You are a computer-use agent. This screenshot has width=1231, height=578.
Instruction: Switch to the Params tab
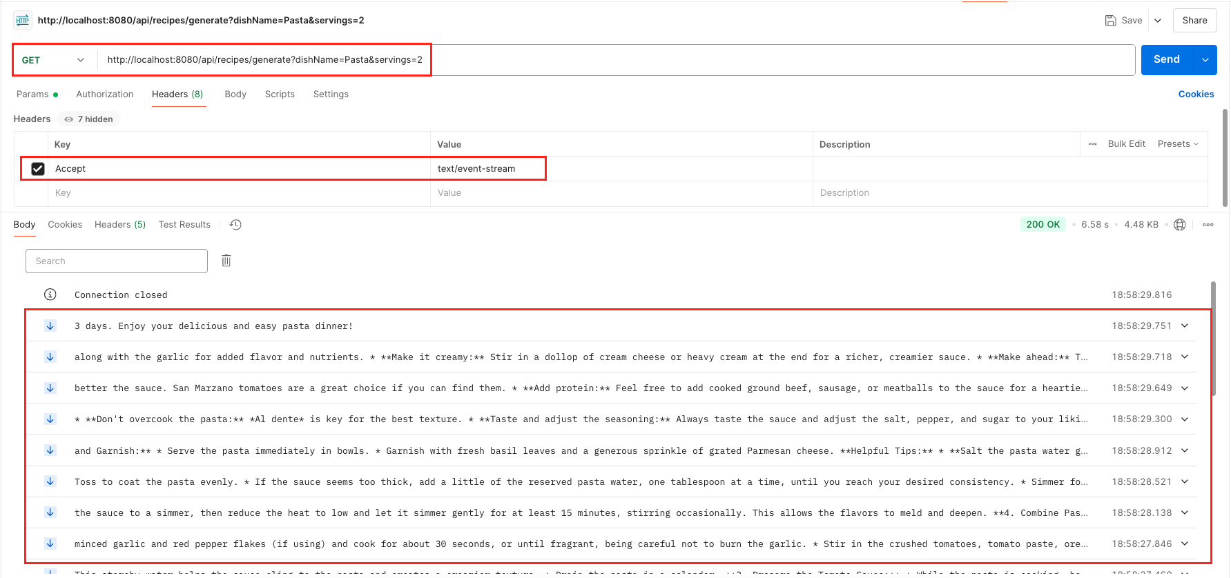[37, 94]
